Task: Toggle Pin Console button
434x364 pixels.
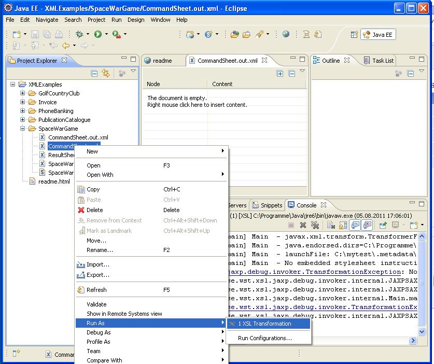Action: tap(383, 225)
